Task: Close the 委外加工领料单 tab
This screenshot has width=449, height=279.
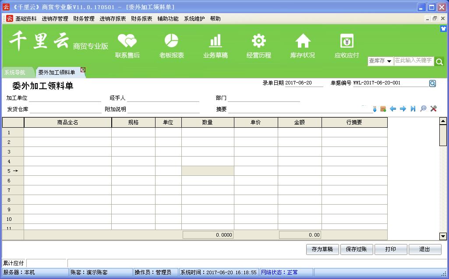Action: 83,70
